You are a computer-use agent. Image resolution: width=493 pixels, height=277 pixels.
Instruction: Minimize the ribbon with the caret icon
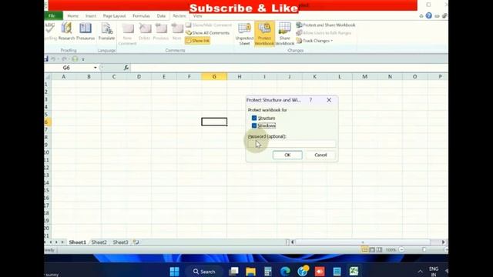(x=421, y=15)
